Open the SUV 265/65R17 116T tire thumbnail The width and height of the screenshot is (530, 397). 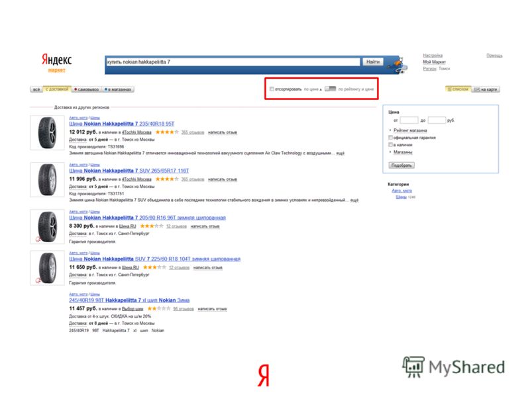click(x=47, y=179)
